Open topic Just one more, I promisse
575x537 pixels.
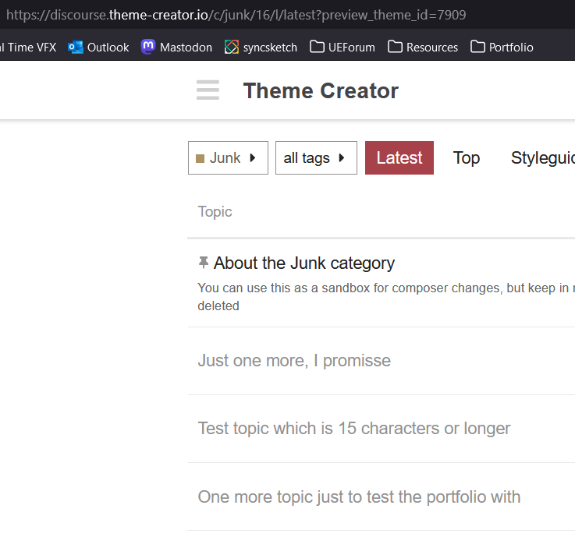pyautogui.click(x=294, y=360)
